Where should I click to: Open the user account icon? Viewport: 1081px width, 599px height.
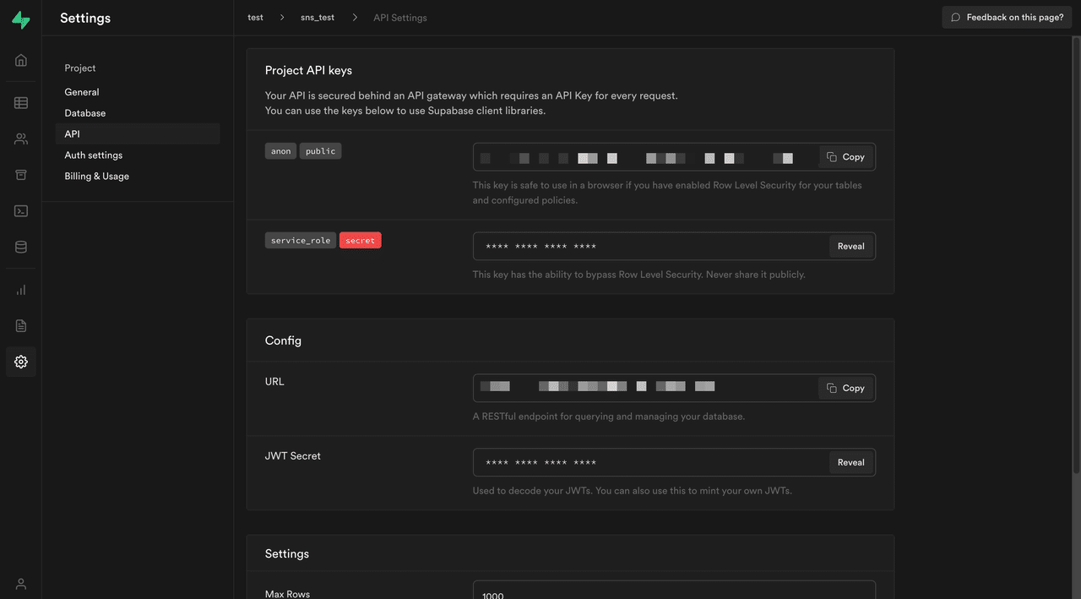click(21, 584)
